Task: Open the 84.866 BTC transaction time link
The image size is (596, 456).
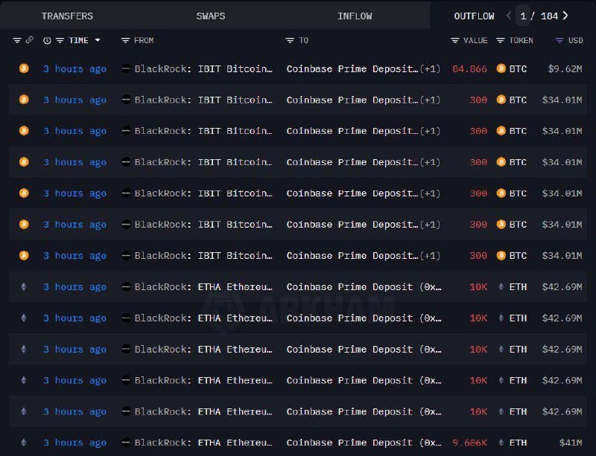Action: tap(74, 68)
